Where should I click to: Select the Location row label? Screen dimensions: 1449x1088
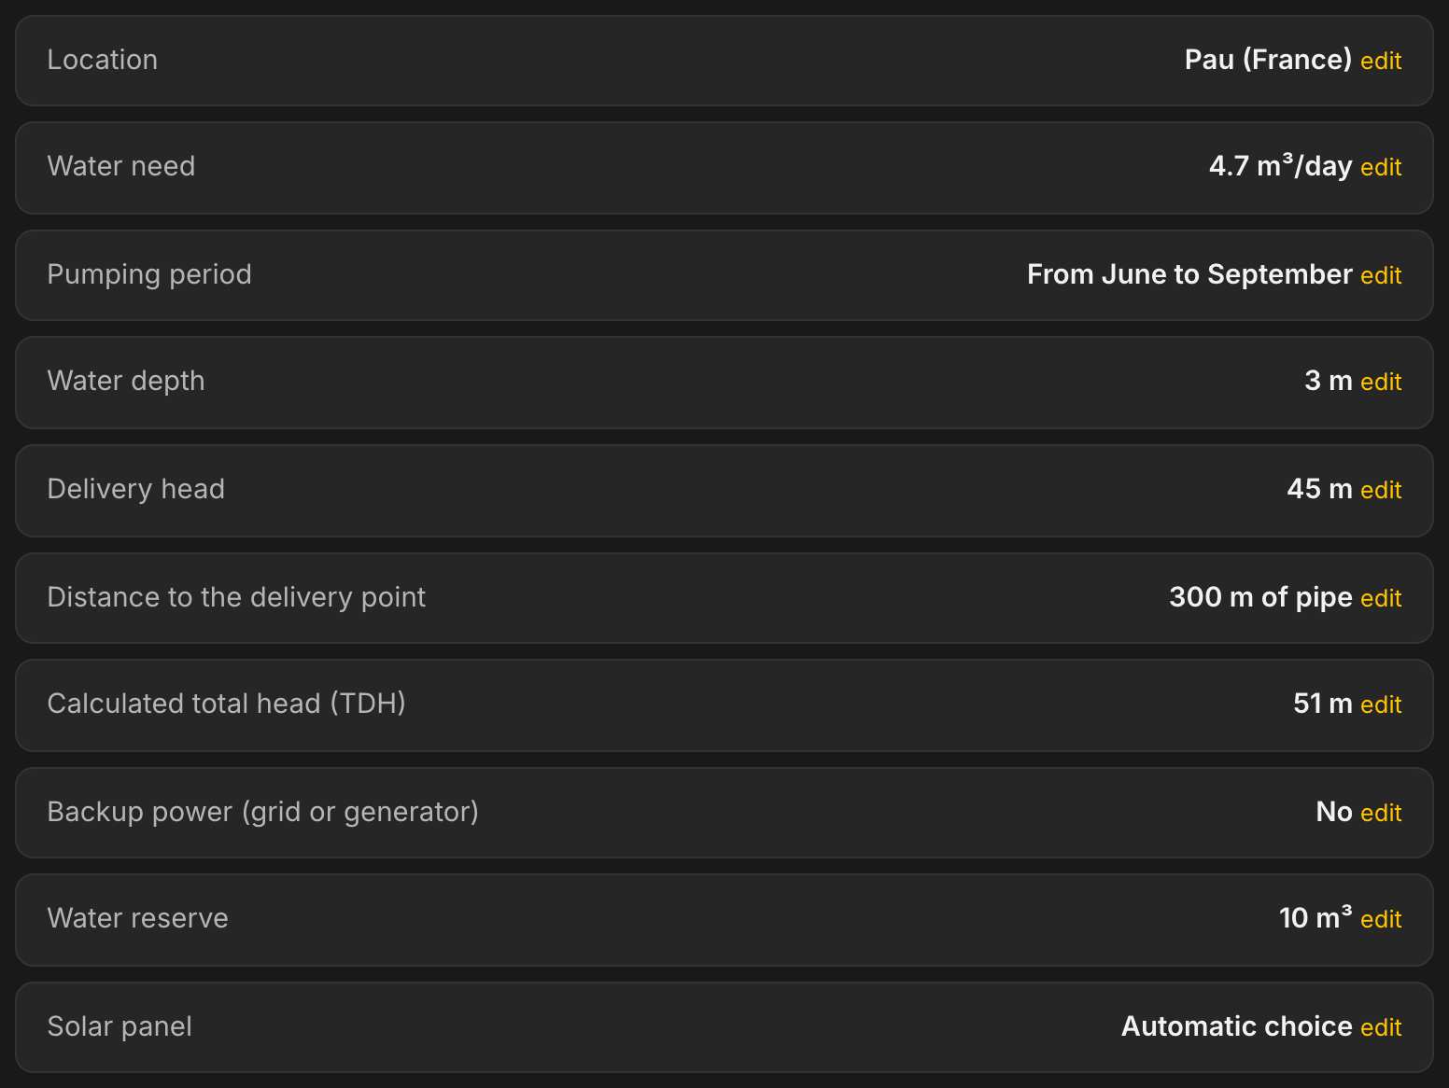(103, 60)
